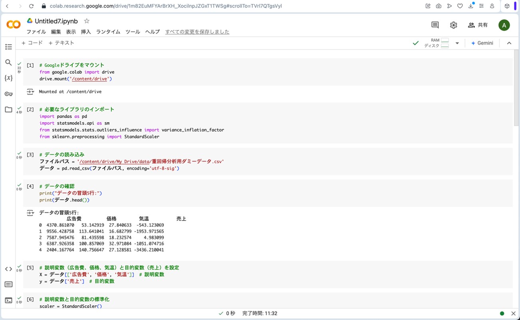Open the secrets key icon
The height and width of the screenshot is (320, 520).
click(x=8, y=94)
